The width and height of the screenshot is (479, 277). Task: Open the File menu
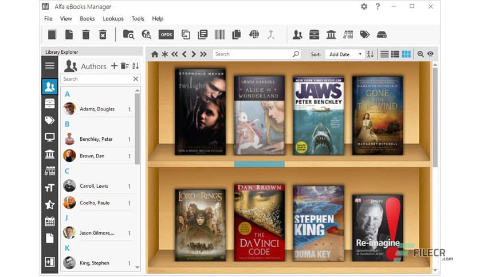pos(48,19)
